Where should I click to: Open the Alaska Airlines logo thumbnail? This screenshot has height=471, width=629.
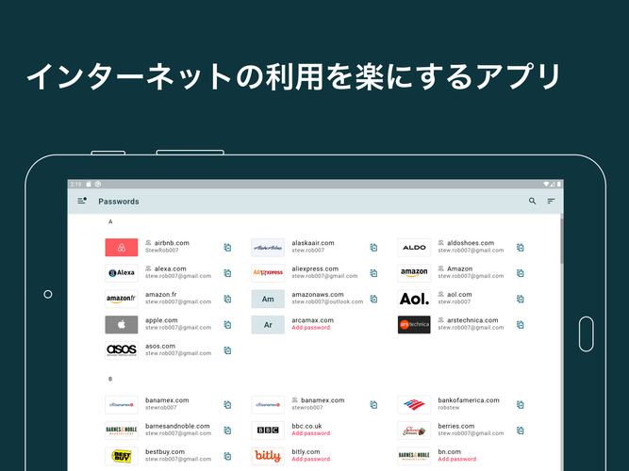click(x=268, y=248)
